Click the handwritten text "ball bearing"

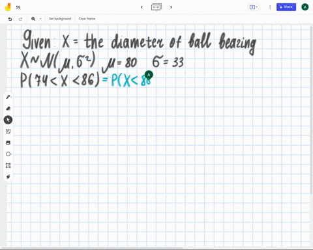pos(222,43)
